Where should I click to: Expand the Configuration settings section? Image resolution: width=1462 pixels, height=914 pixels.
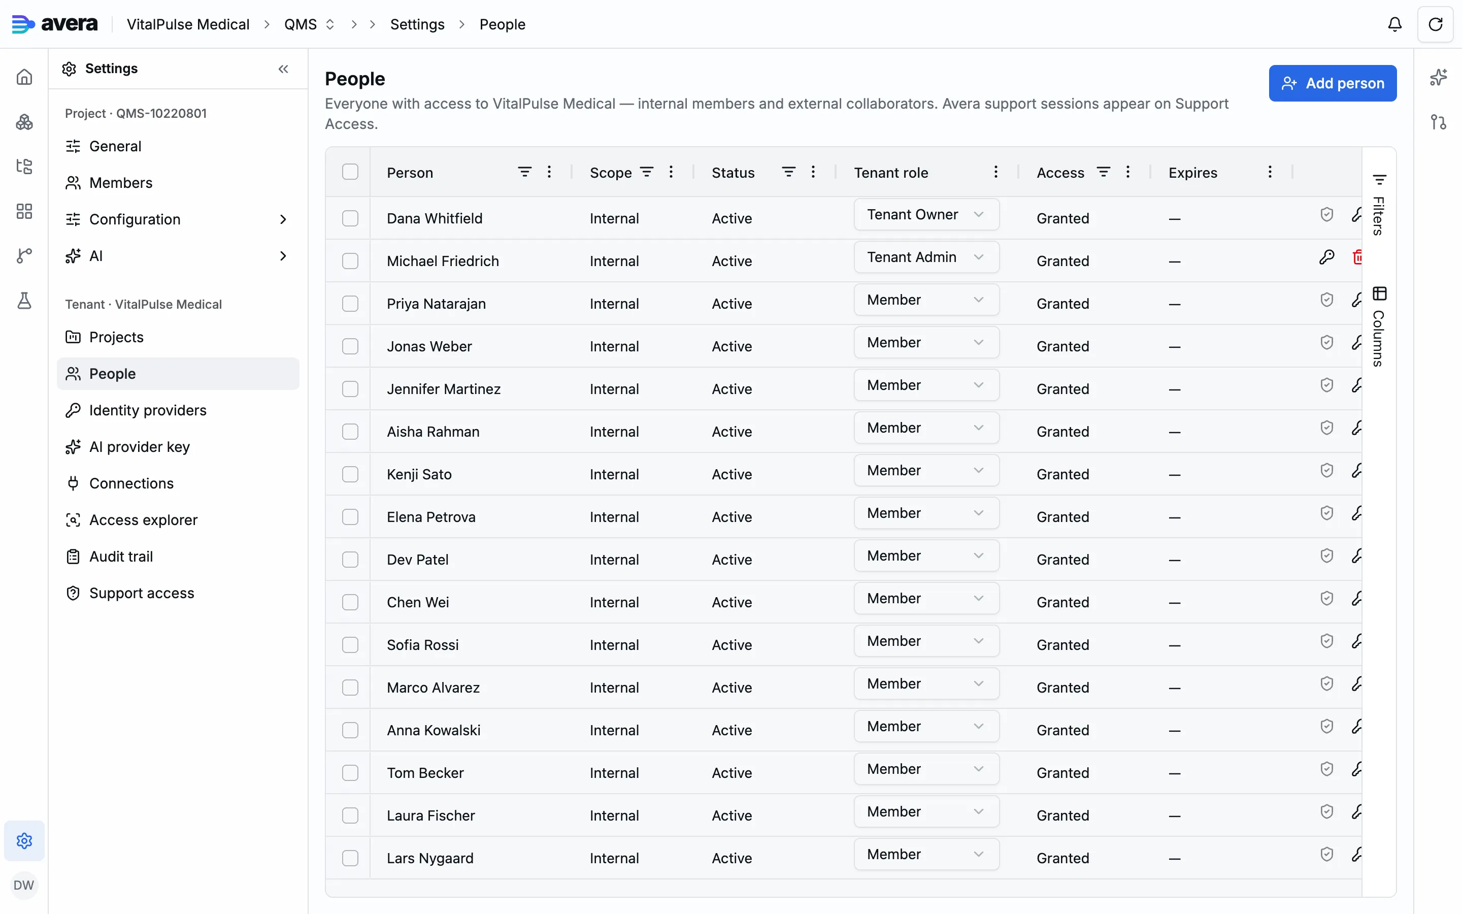tap(178, 219)
